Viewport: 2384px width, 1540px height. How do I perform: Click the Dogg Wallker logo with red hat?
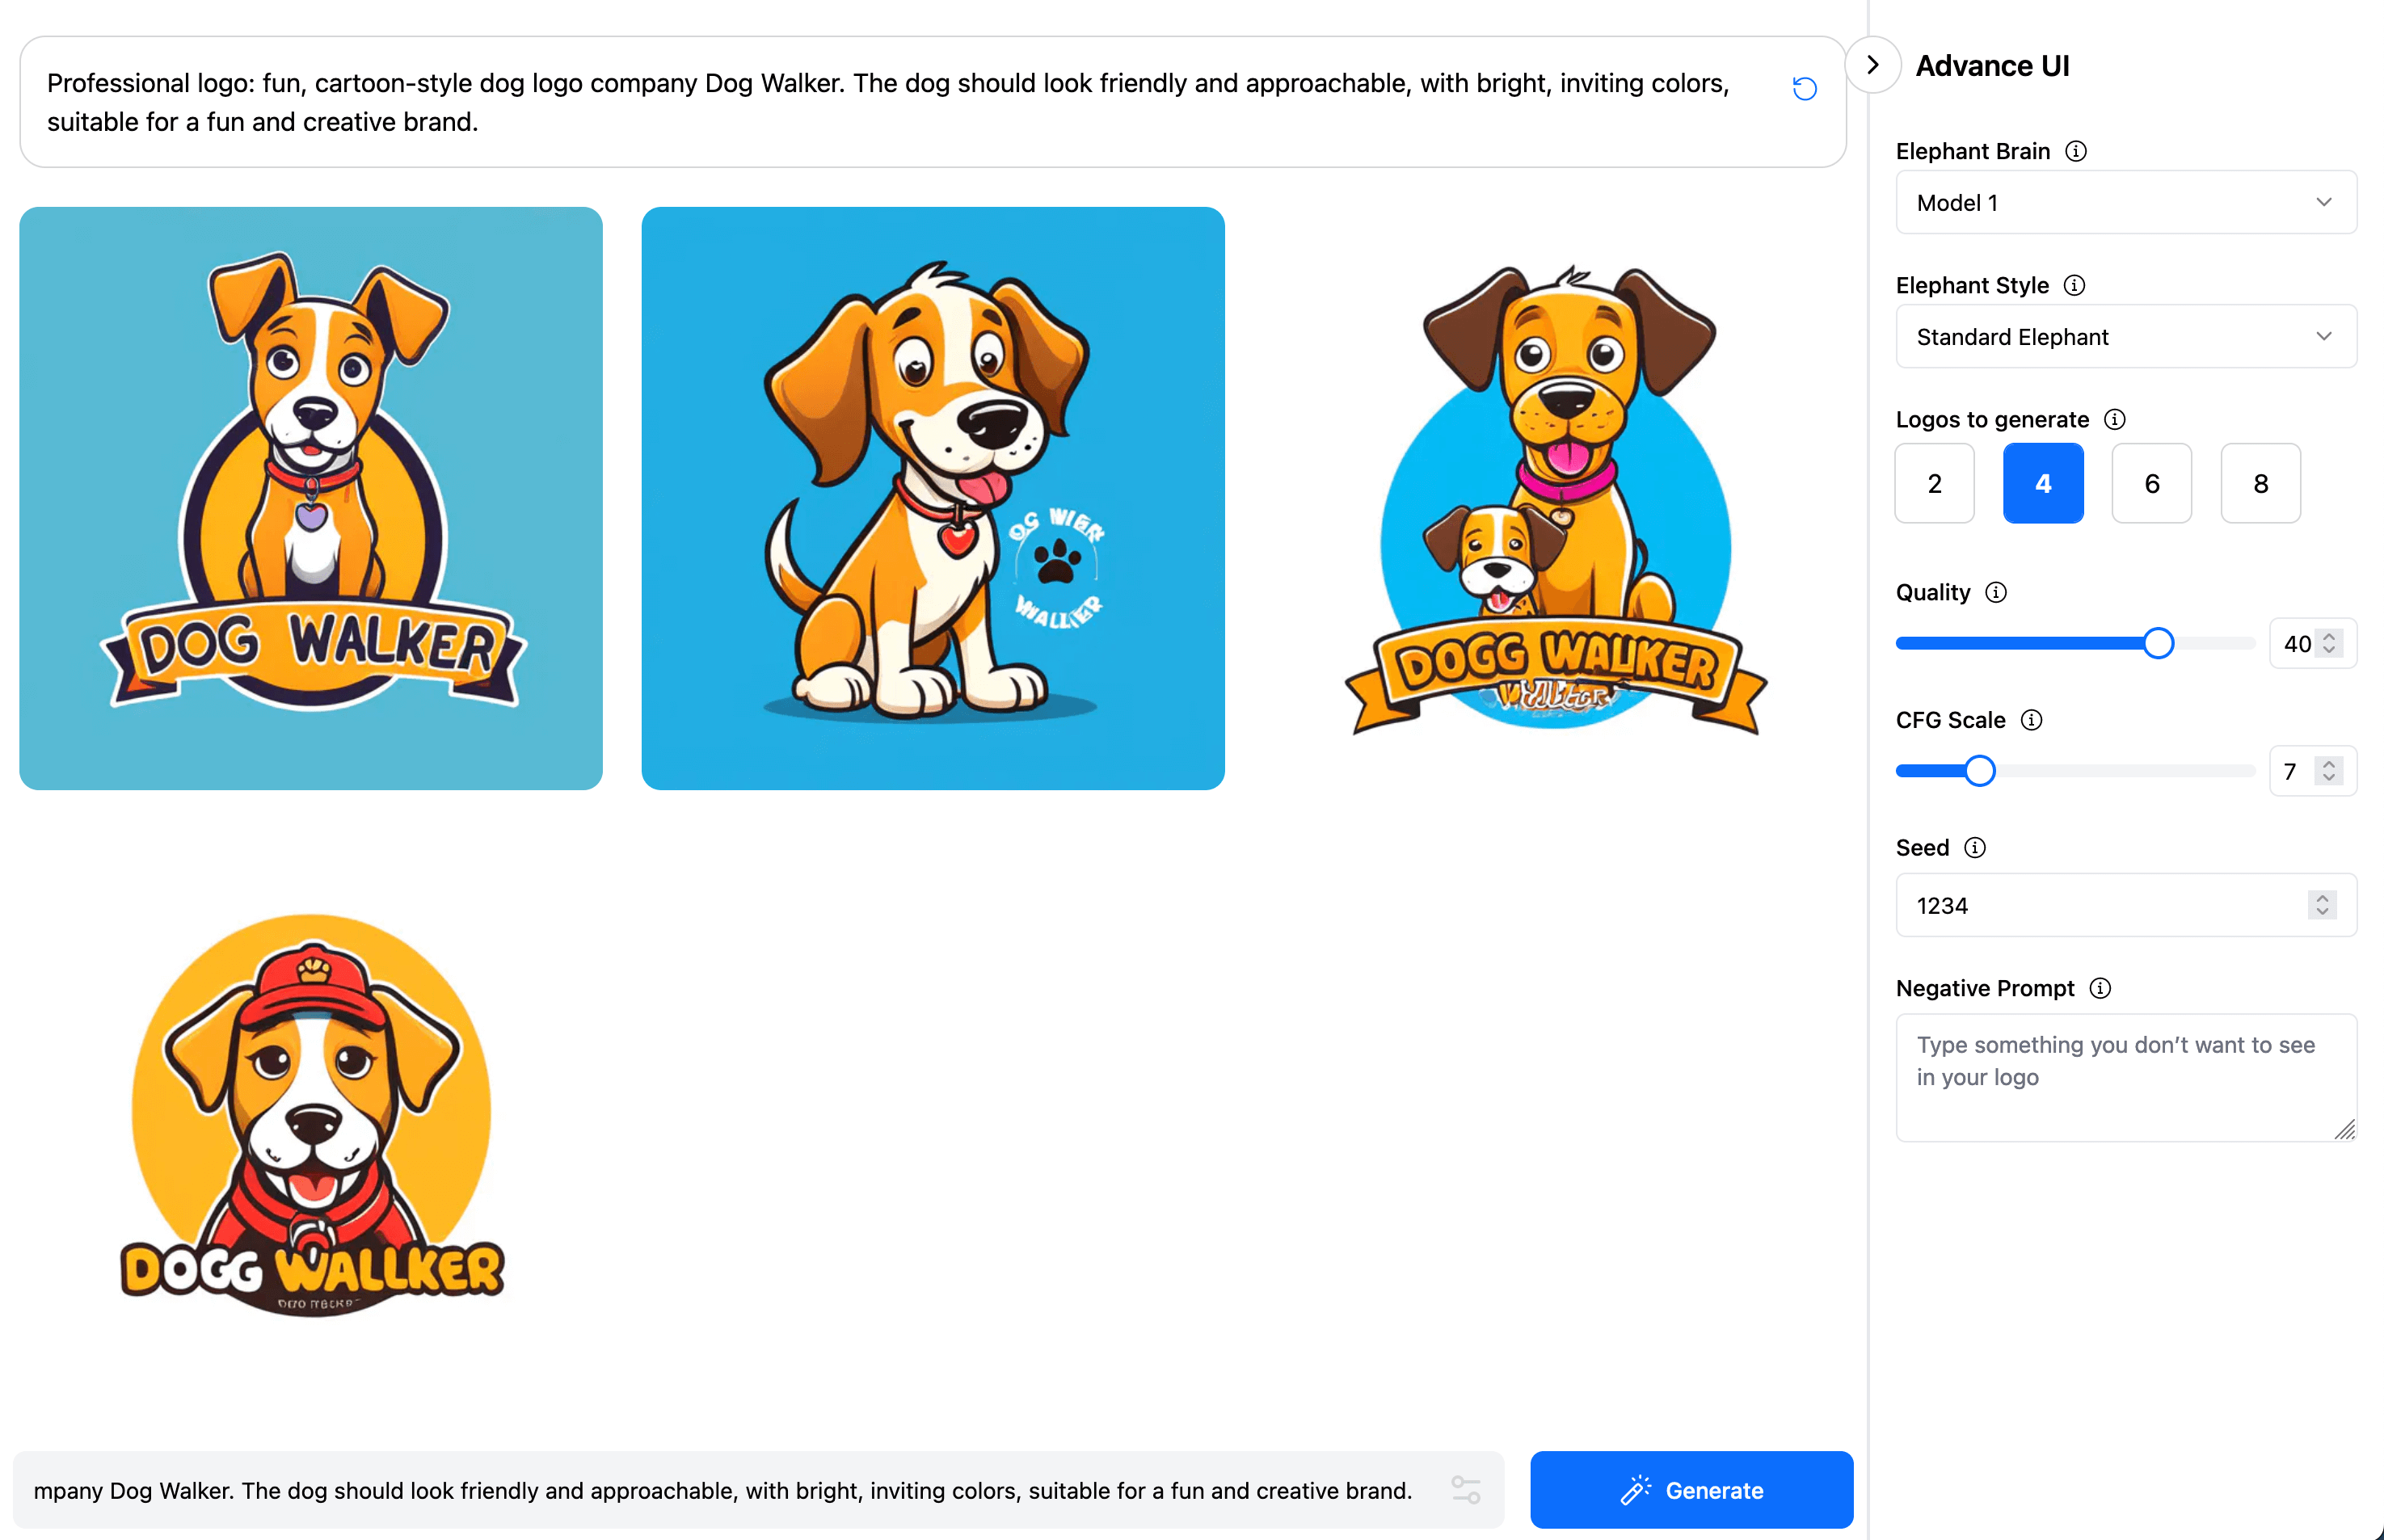[311, 1121]
